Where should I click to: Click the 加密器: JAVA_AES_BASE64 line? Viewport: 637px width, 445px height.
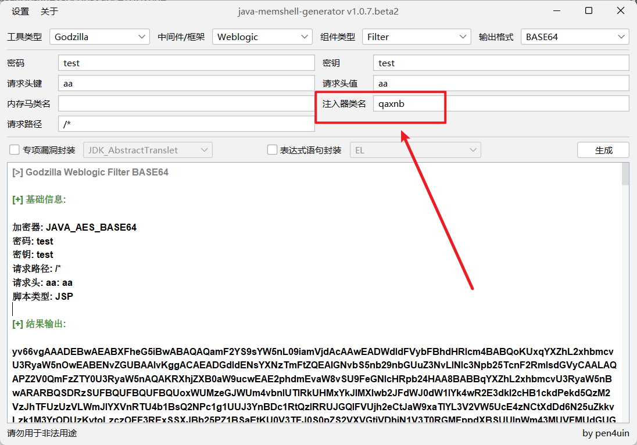click(74, 227)
